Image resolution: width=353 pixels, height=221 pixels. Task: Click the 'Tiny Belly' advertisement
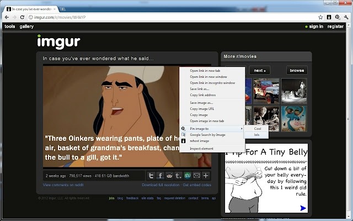coord(266,178)
